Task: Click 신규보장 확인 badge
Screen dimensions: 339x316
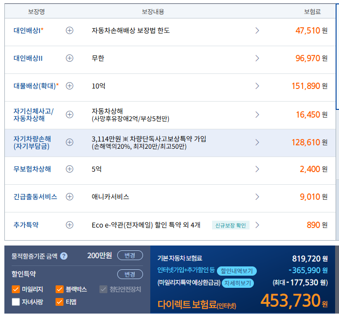Action: 231,225
